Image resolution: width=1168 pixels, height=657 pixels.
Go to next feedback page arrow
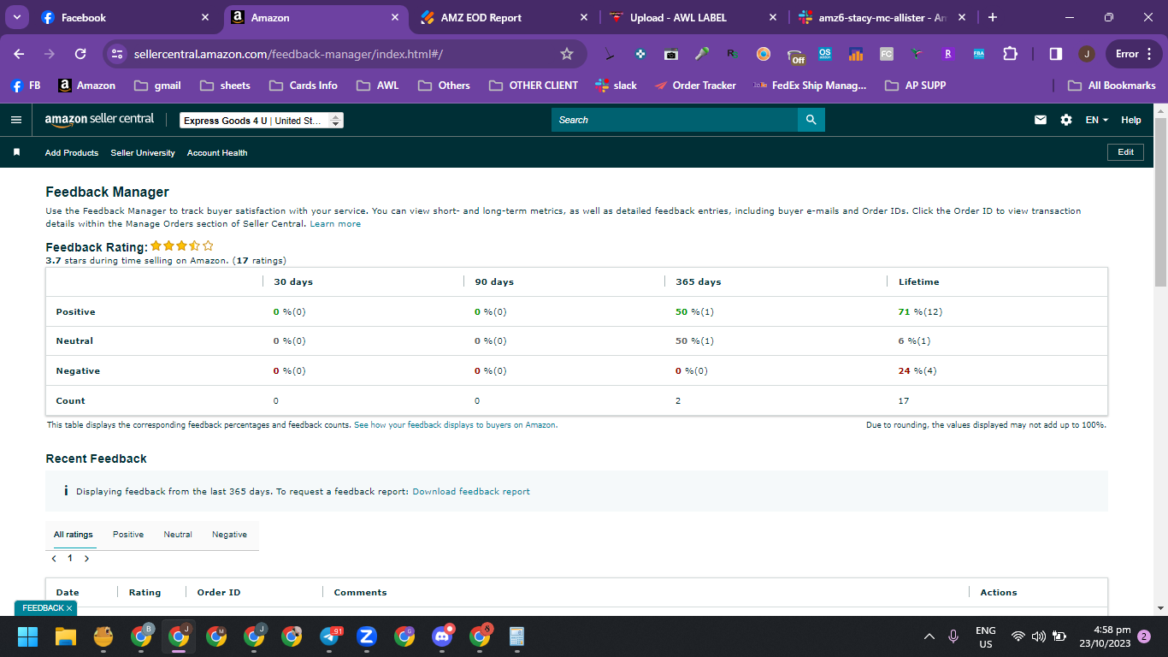pyautogui.click(x=86, y=559)
